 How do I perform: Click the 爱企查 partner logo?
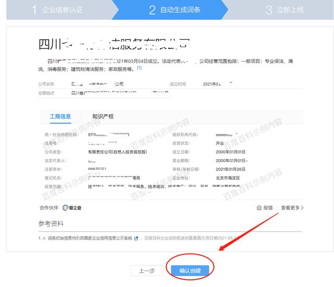[x=72, y=208]
